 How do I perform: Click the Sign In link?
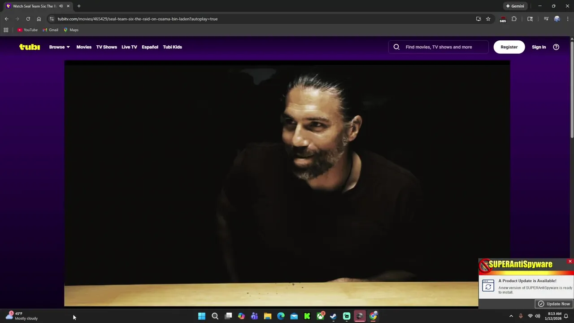pos(539,47)
